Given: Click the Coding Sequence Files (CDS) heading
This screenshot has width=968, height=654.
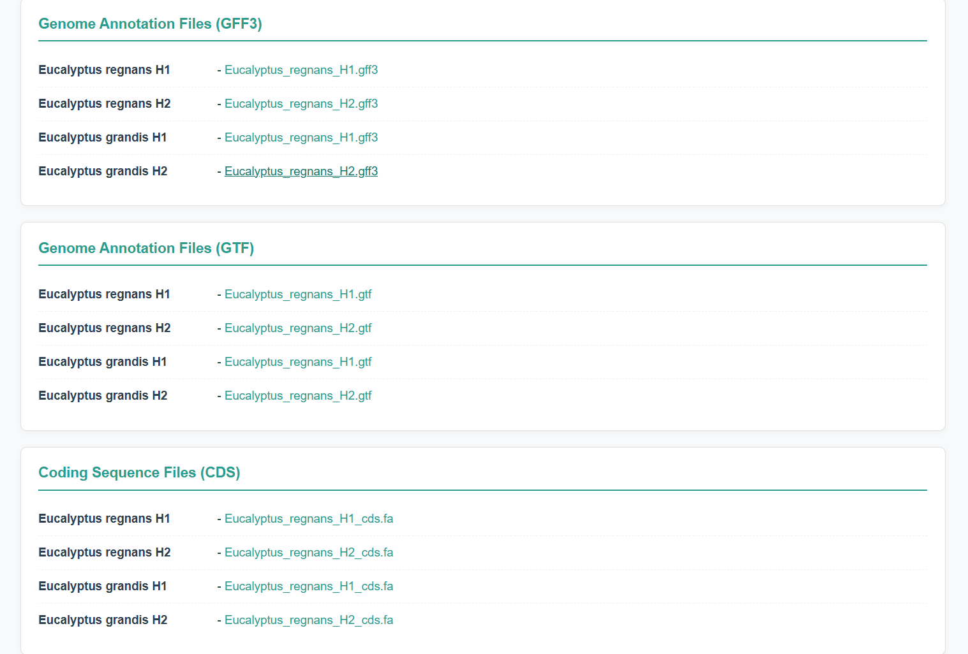Looking at the screenshot, I should (x=139, y=472).
